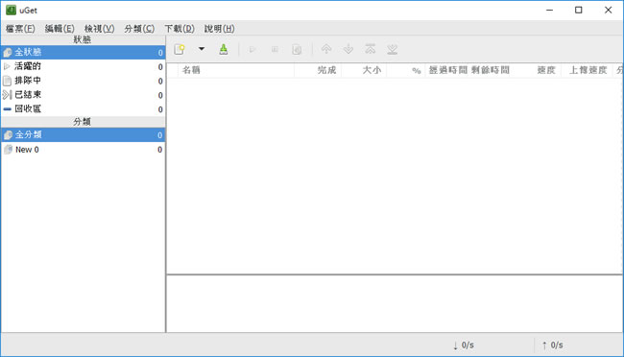Click the % column header
This screenshot has height=357, width=624.
[405, 70]
